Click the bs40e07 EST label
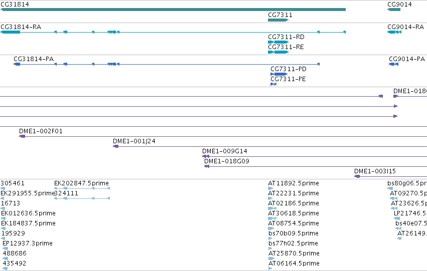 click(x=411, y=223)
